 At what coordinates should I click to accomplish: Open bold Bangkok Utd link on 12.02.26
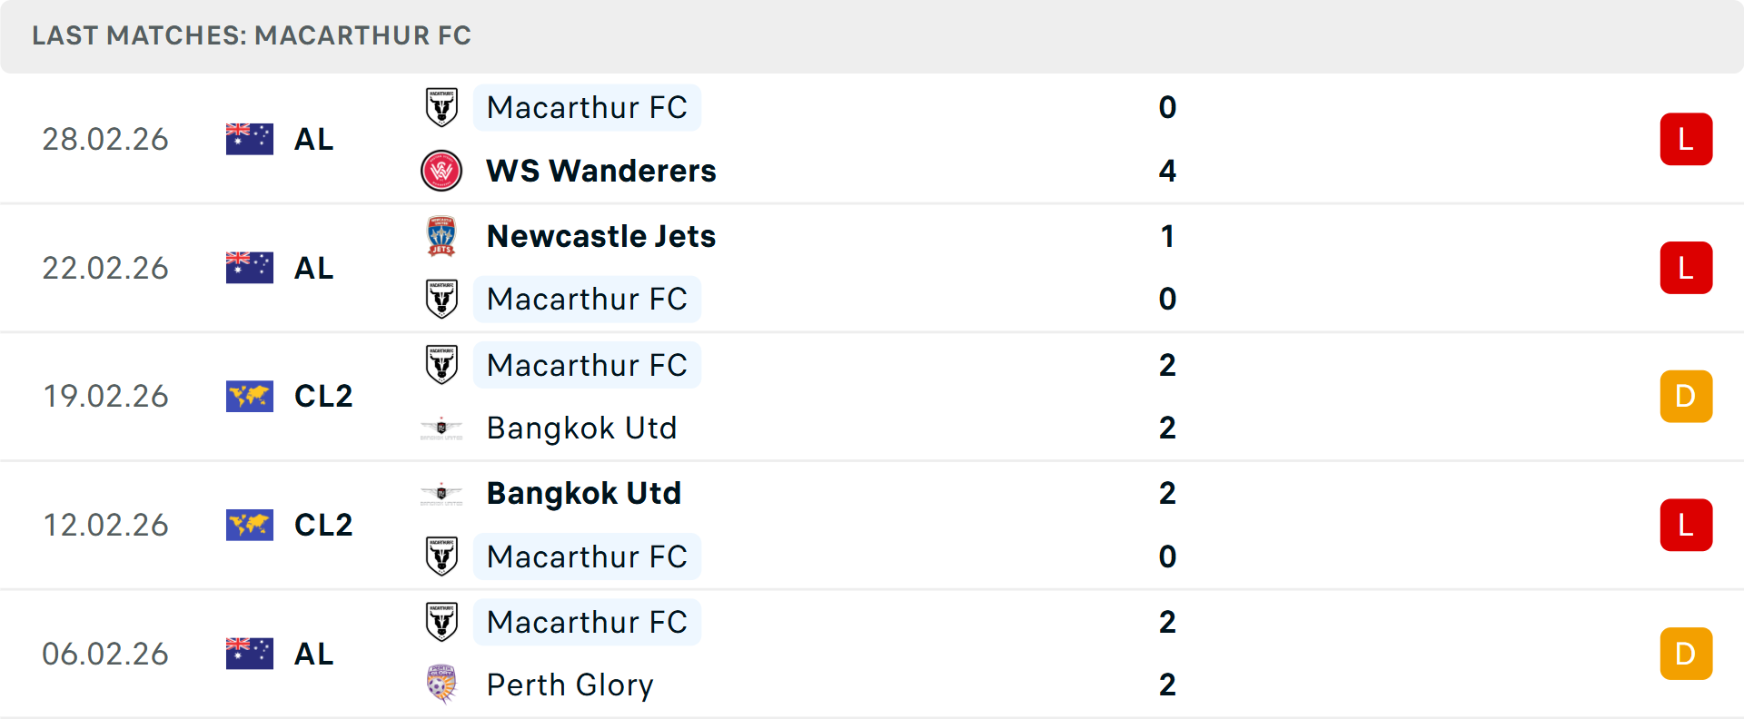point(584,493)
